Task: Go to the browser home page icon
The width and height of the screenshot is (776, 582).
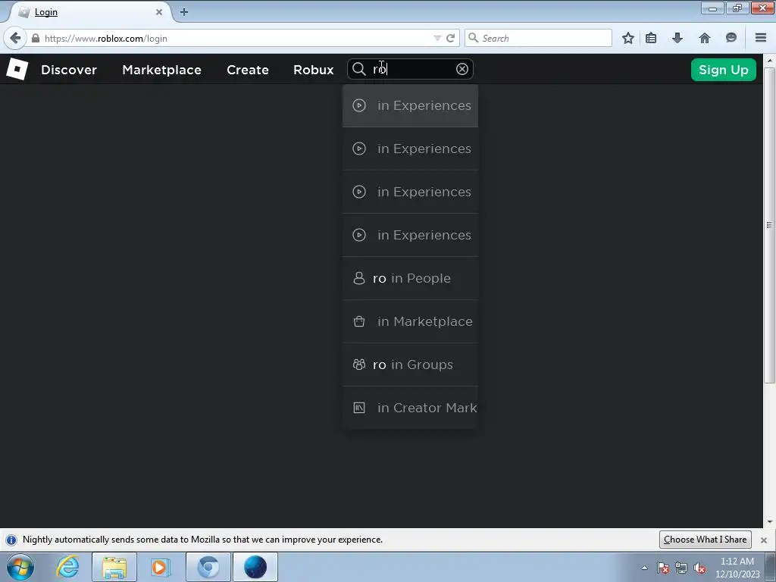Action: pyautogui.click(x=704, y=38)
